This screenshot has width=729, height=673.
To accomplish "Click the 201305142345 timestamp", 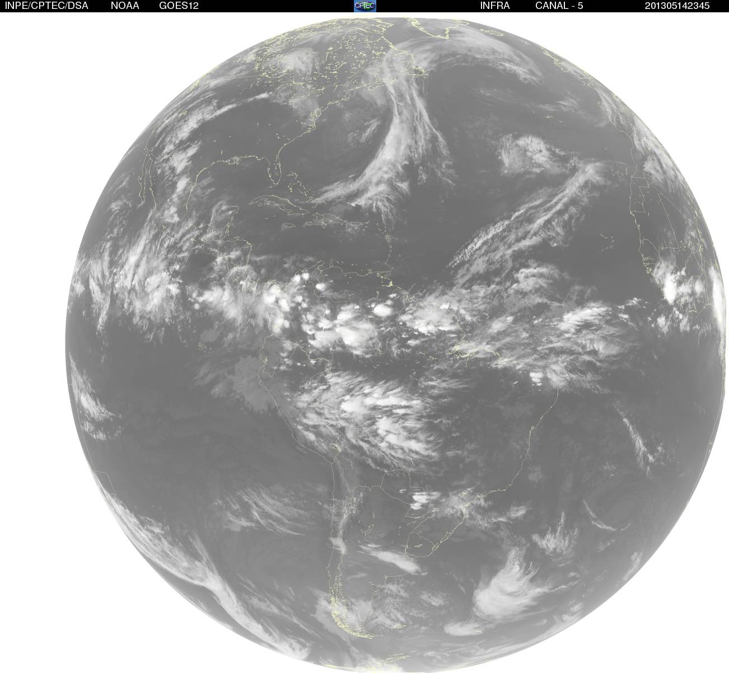I will 677,6.
